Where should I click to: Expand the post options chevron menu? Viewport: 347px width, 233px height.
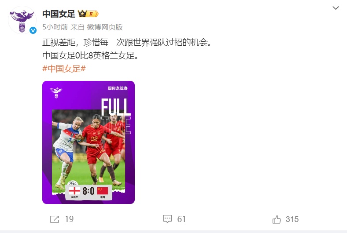click(x=336, y=8)
